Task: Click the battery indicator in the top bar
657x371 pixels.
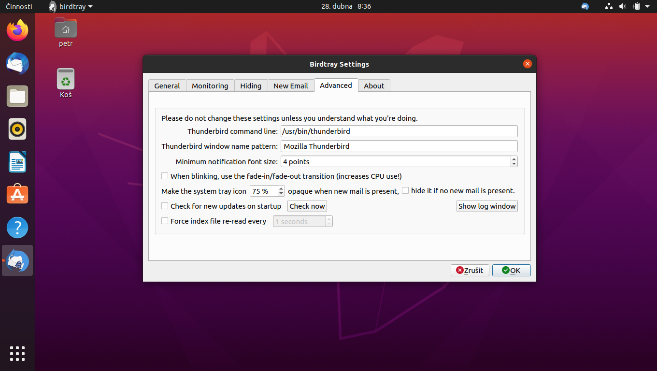Action: click(637, 6)
